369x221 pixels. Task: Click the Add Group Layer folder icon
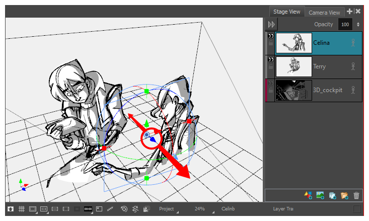[x=344, y=195]
